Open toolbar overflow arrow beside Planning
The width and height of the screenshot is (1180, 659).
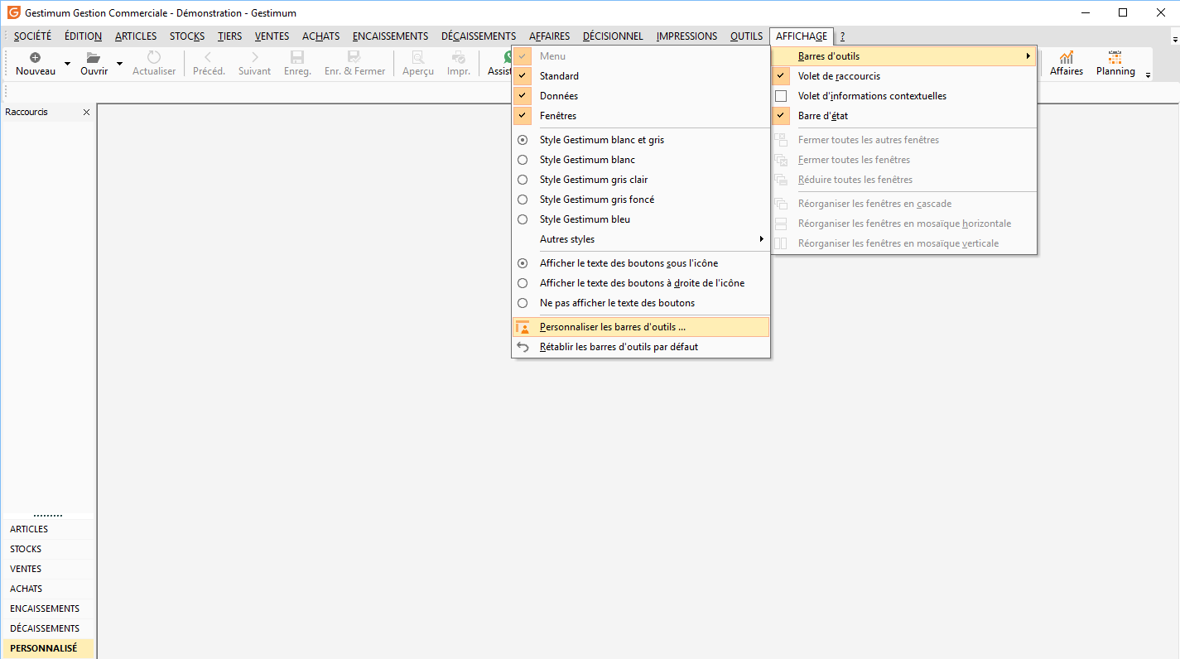tap(1148, 75)
